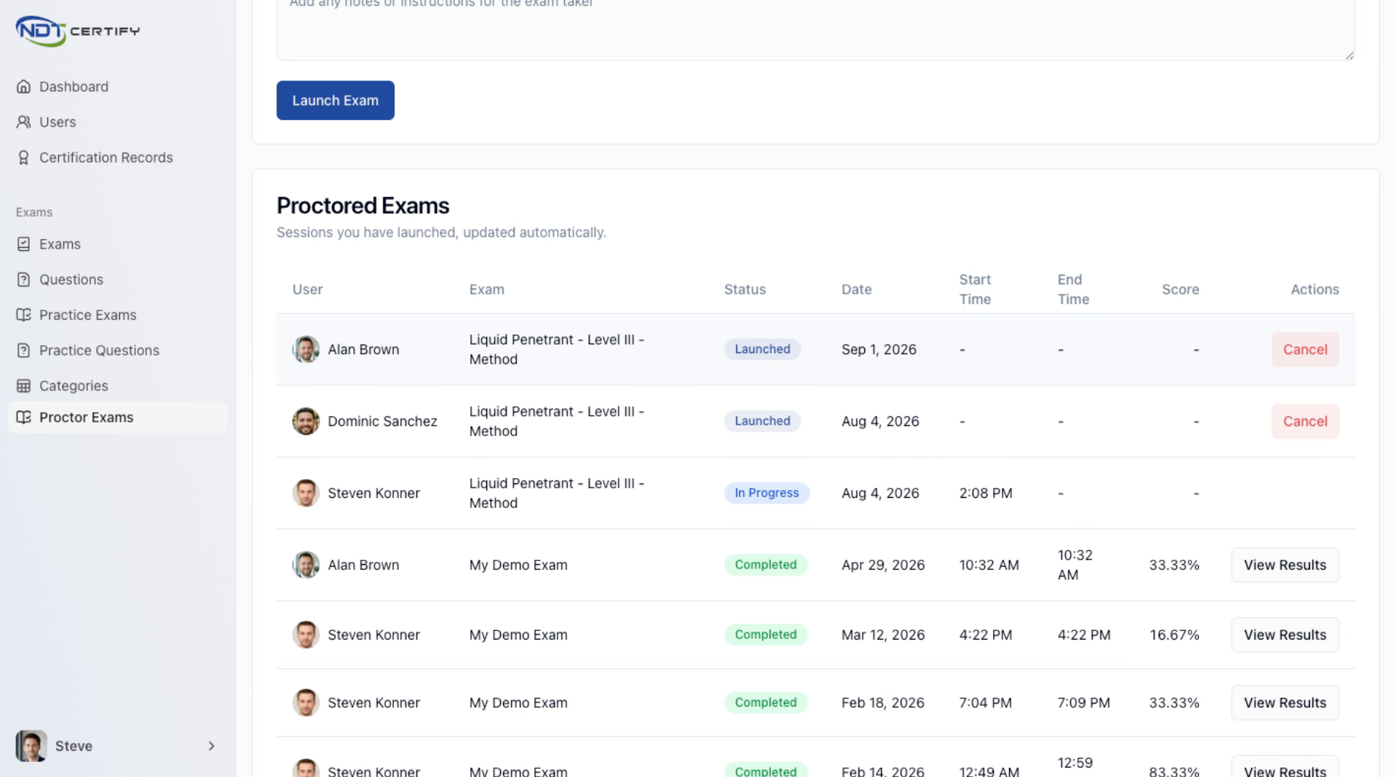Select Practice Exams in sidebar
This screenshot has height=777, width=1395.
(x=118, y=315)
